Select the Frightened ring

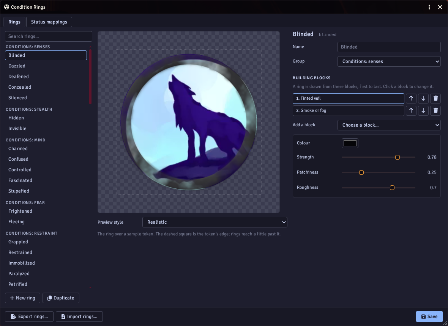[x=46, y=211]
